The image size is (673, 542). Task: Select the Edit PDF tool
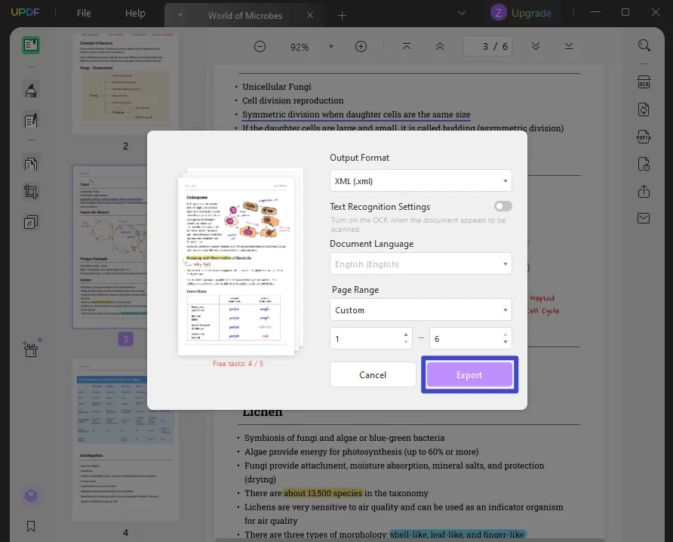[x=30, y=121]
